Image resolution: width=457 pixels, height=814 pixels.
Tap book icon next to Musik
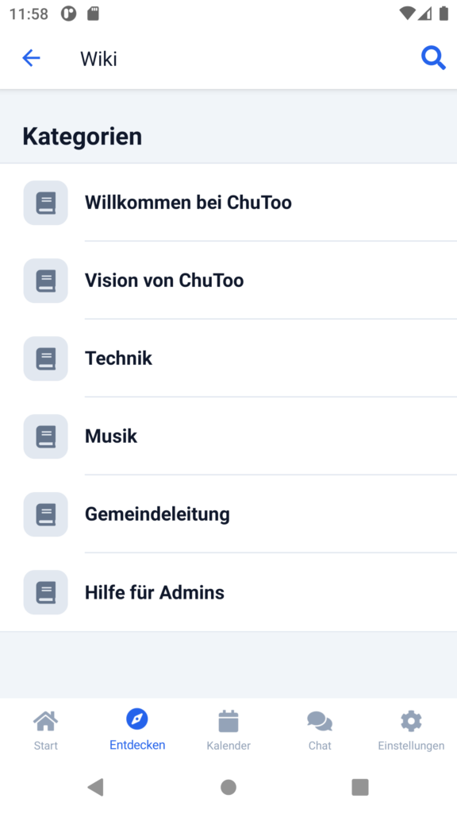[x=45, y=436]
